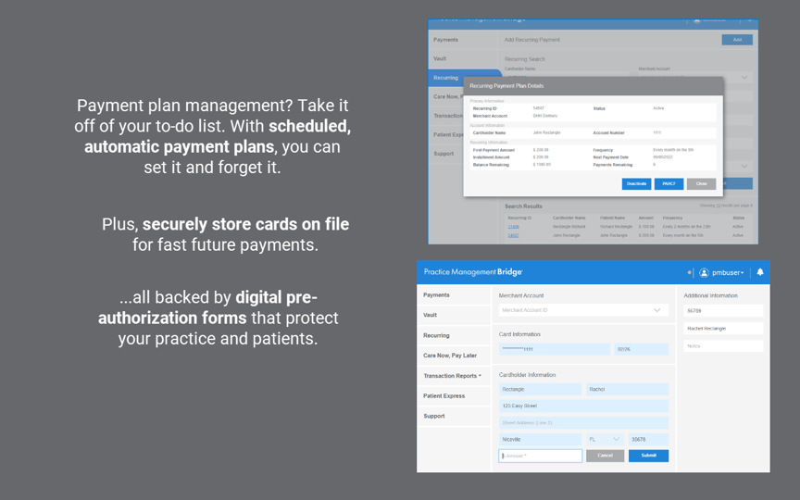Click the user avatar icon beside pmbuser
The height and width of the screenshot is (500, 800).
(x=704, y=272)
